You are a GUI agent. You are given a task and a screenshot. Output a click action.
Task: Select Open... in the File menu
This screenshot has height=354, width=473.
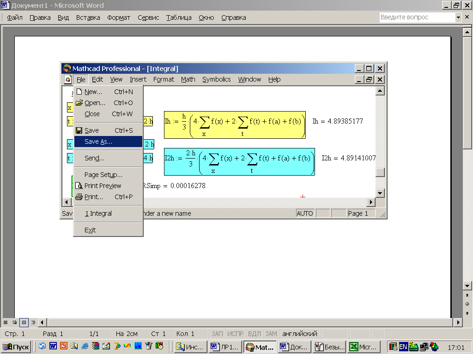pyautogui.click(x=108, y=103)
